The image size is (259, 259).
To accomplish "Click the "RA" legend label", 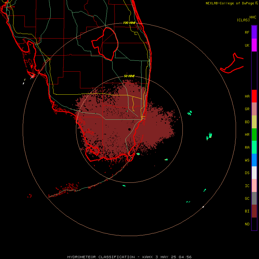I will tap(247, 148).
